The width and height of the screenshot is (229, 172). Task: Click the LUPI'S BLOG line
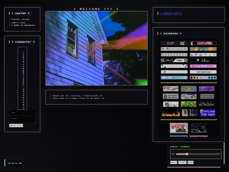pos(17,23)
